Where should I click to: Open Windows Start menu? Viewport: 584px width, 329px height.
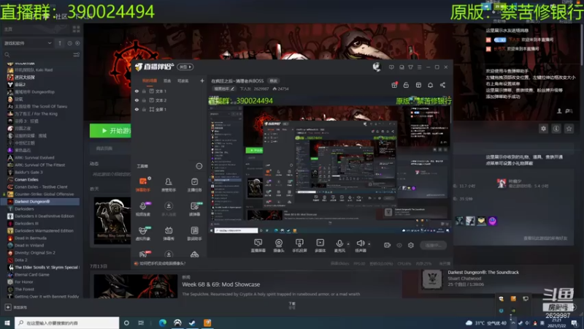click(x=7, y=322)
